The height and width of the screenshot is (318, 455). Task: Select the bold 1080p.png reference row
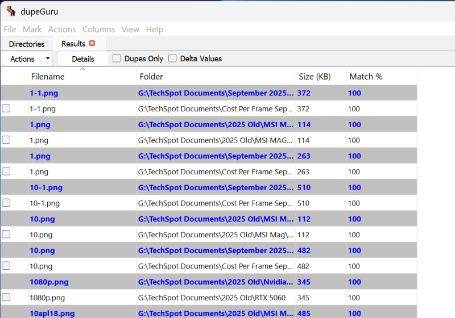(49, 282)
